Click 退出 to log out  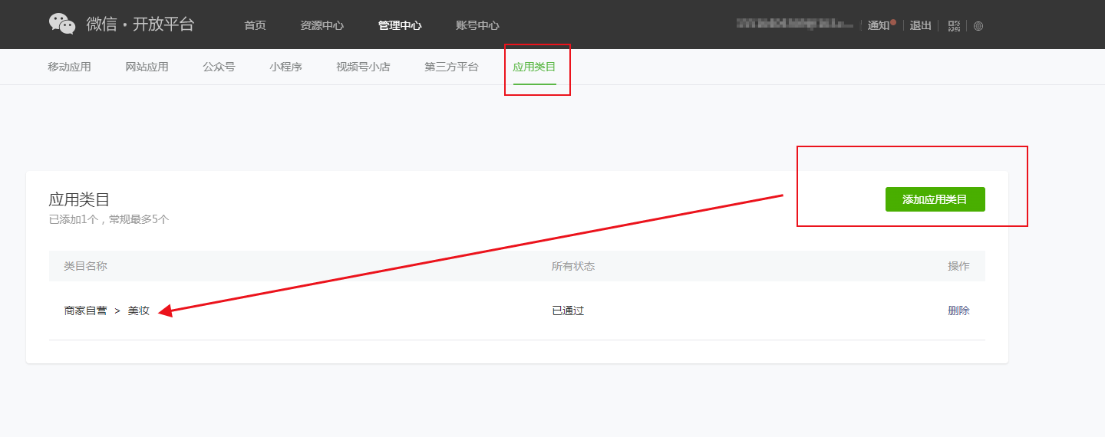pos(920,25)
